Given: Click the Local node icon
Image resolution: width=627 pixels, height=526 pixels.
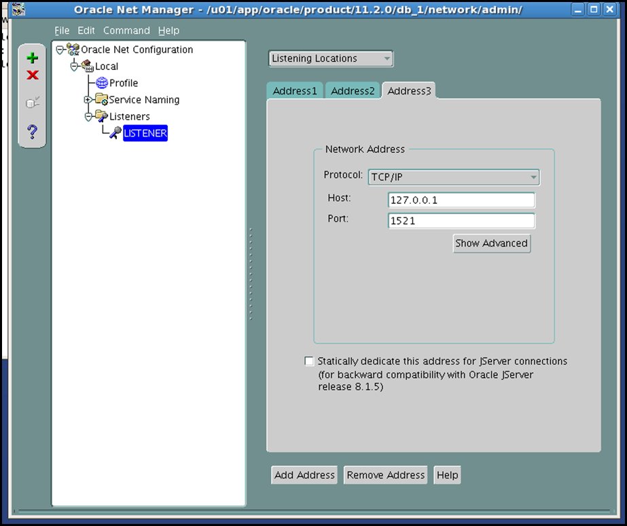Looking at the screenshot, I should (x=87, y=66).
